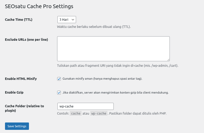Open the Cache Time (TTL) dropdown

tap(66, 19)
